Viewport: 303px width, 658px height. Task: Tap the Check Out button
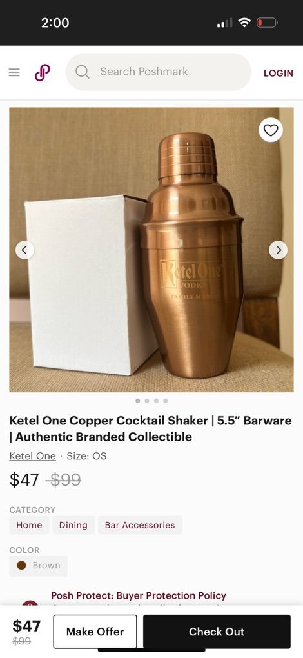pyautogui.click(x=217, y=632)
